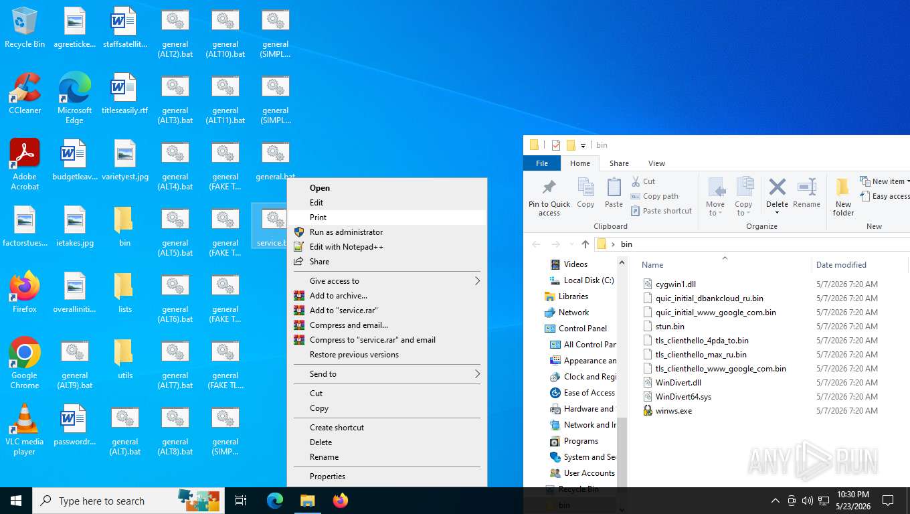Select the ietakes.jpg desktop file
The image size is (910, 514).
pos(74,226)
